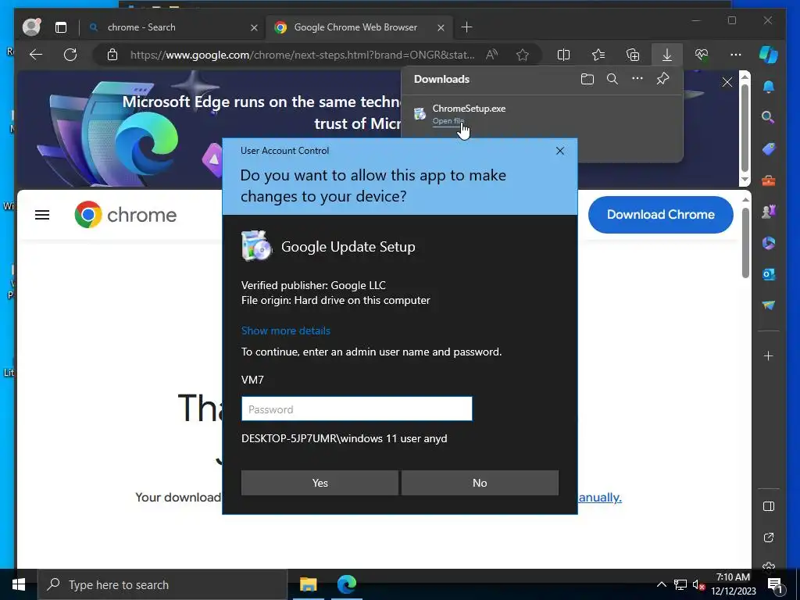800x600 pixels.
Task: Toggle the Downloads toolbar button
Action: [x=667, y=55]
